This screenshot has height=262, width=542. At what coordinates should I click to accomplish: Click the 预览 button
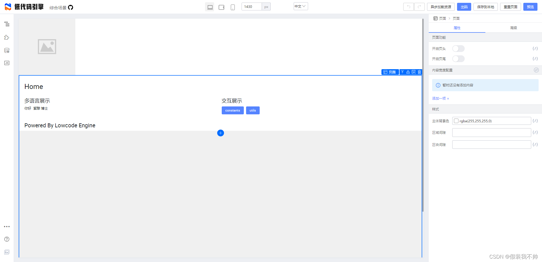530,7
